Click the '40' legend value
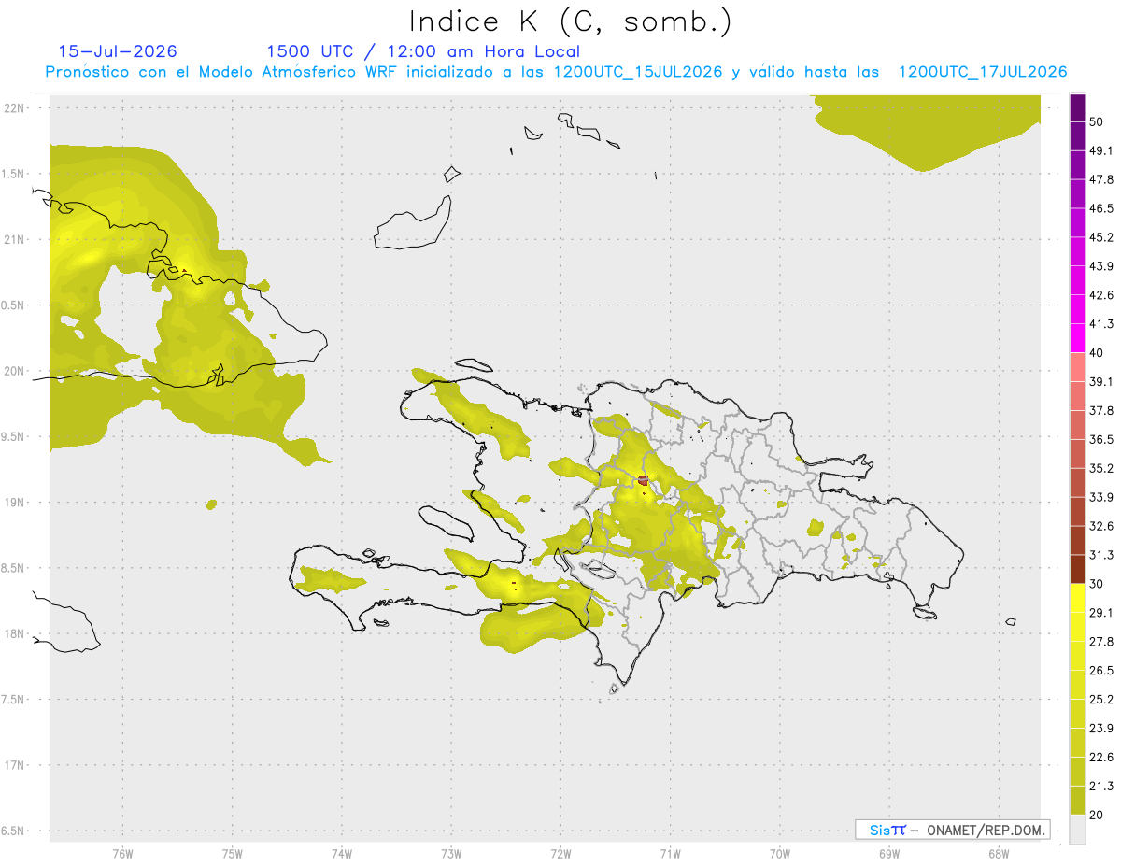 pyautogui.click(x=1097, y=353)
